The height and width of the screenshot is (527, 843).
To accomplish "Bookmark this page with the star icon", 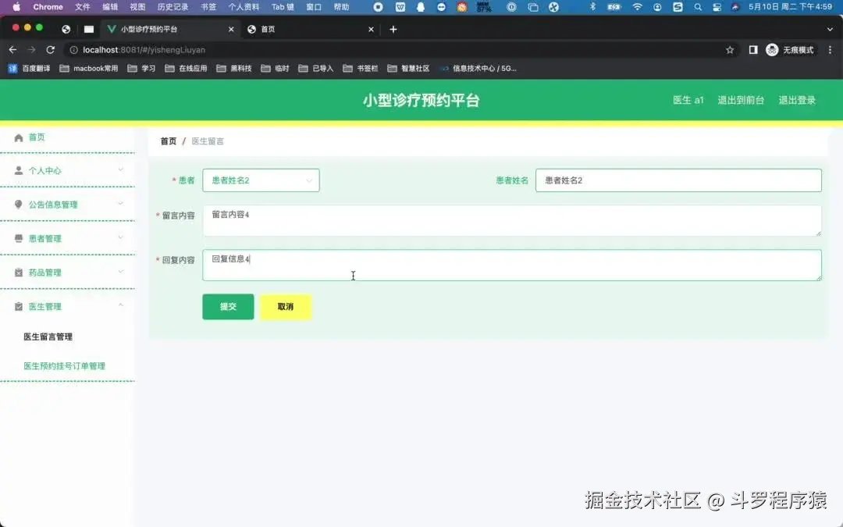I will 730,50.
